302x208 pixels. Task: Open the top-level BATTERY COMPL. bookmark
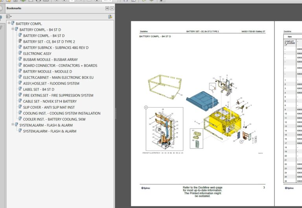click(29, 24)
